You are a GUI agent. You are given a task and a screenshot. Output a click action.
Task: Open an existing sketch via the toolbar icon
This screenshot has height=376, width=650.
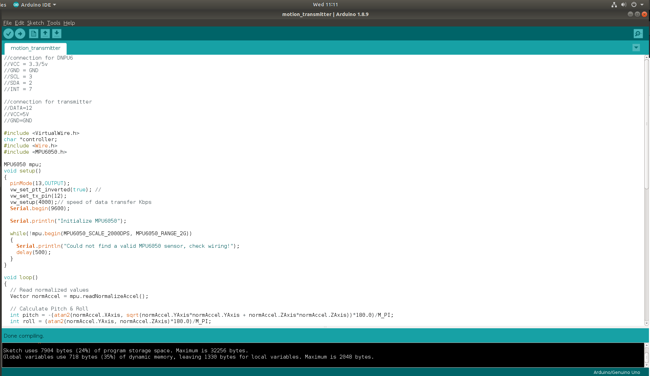click(45, 33)
